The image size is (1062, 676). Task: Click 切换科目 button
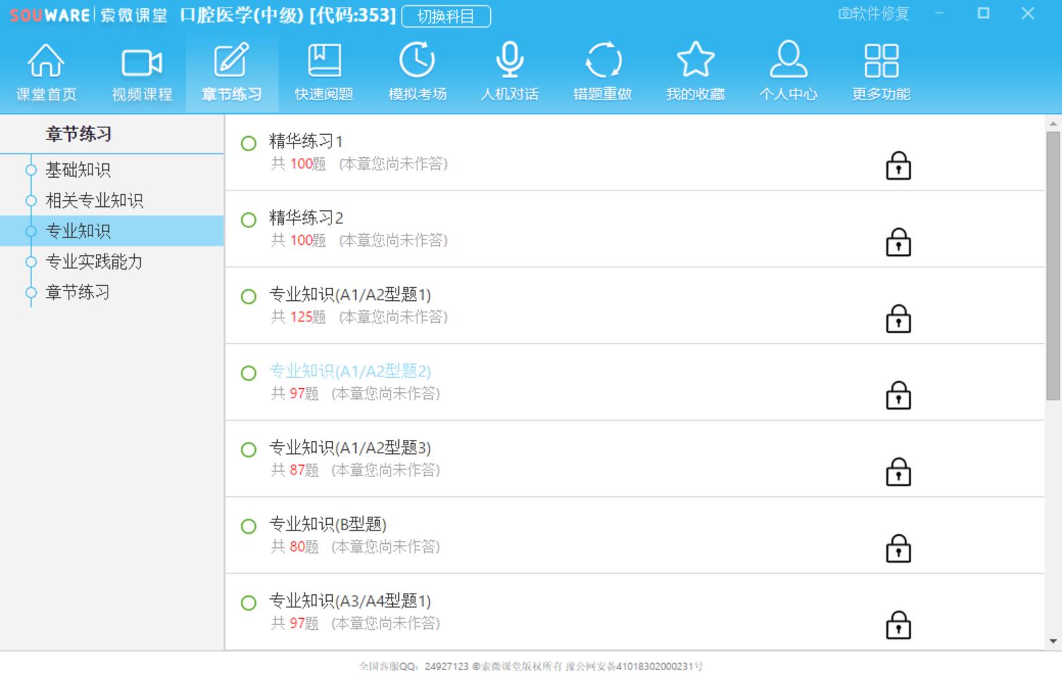tap(446, 16)
